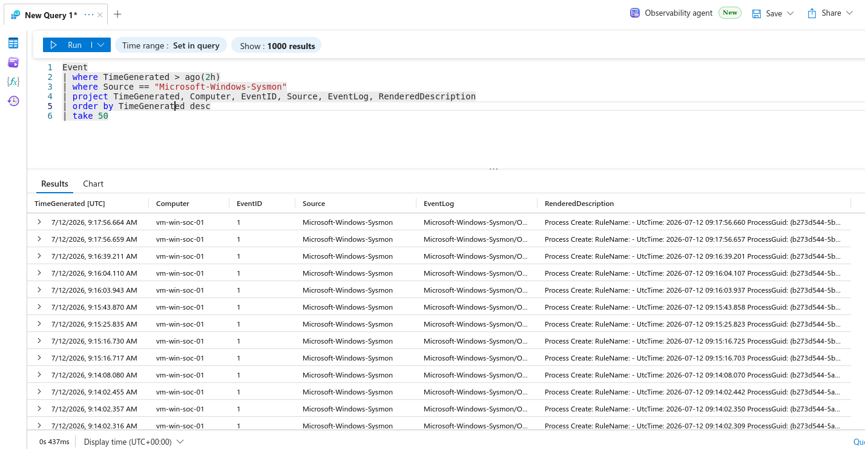Select EventID 1 in the 9:16:39.211 row

click(238, 256)
